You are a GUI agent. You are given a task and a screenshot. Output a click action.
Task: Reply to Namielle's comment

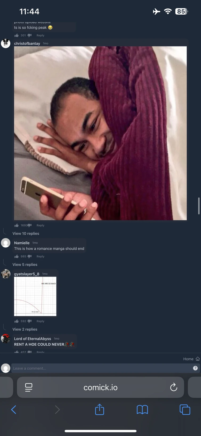tap(40, 256)
